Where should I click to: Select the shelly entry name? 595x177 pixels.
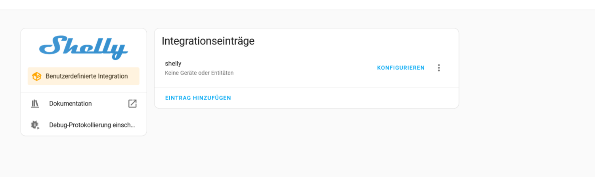(x=173, y=63)
